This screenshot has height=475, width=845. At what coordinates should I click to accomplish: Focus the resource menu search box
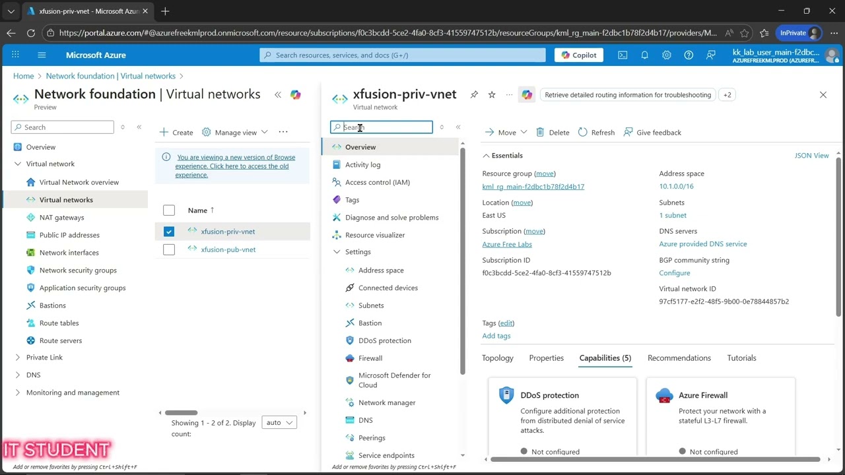pos(382,127)
